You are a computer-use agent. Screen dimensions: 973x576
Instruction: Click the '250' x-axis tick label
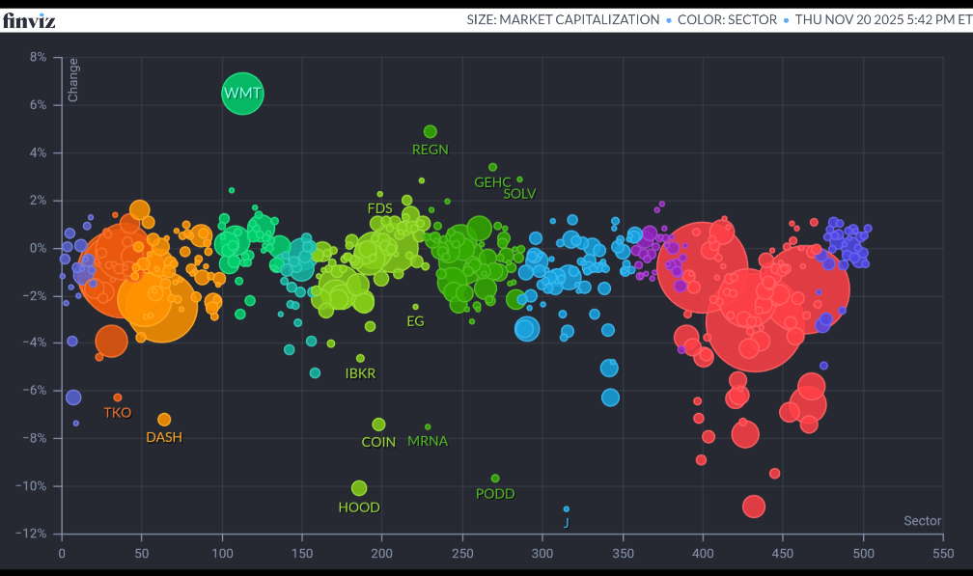click(x=462, y=554)
